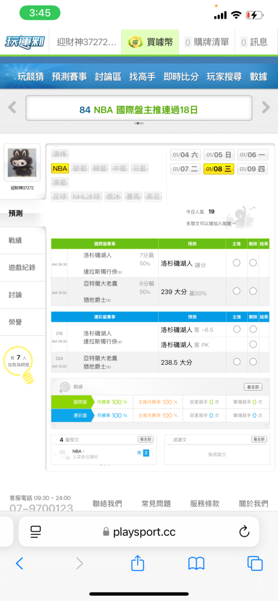Go to previous post with left chevron
Viewport: 278px width, 601px height.
click(55, 454)
